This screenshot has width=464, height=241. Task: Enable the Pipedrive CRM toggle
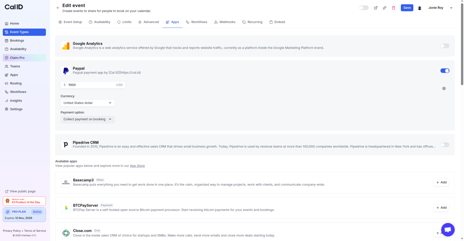click(445, 145)
